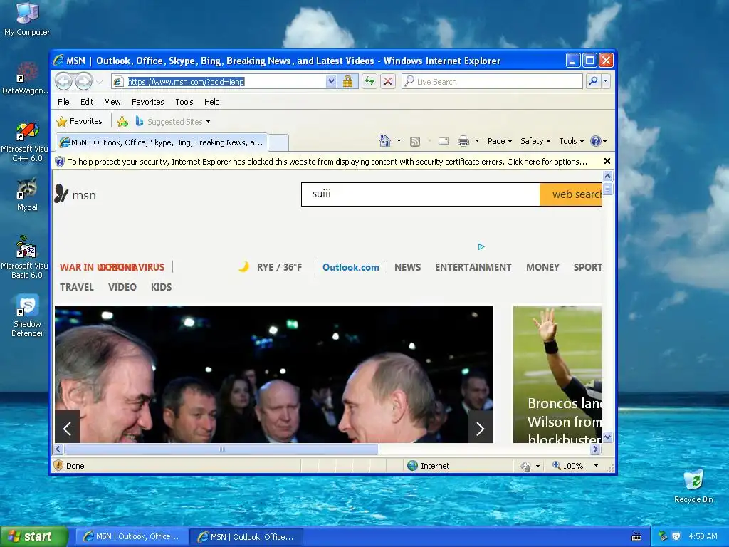Click the Read Mail envelope icon
The image size is (729, 547).
(444, 141)
